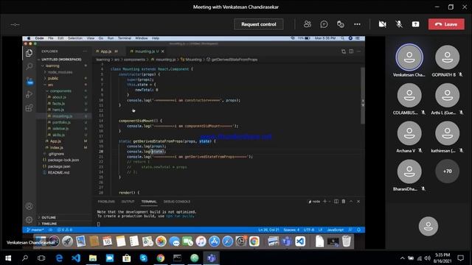Open facts.js in the file tree
This screenshot has width=472, height=265.
click(58, 104)
